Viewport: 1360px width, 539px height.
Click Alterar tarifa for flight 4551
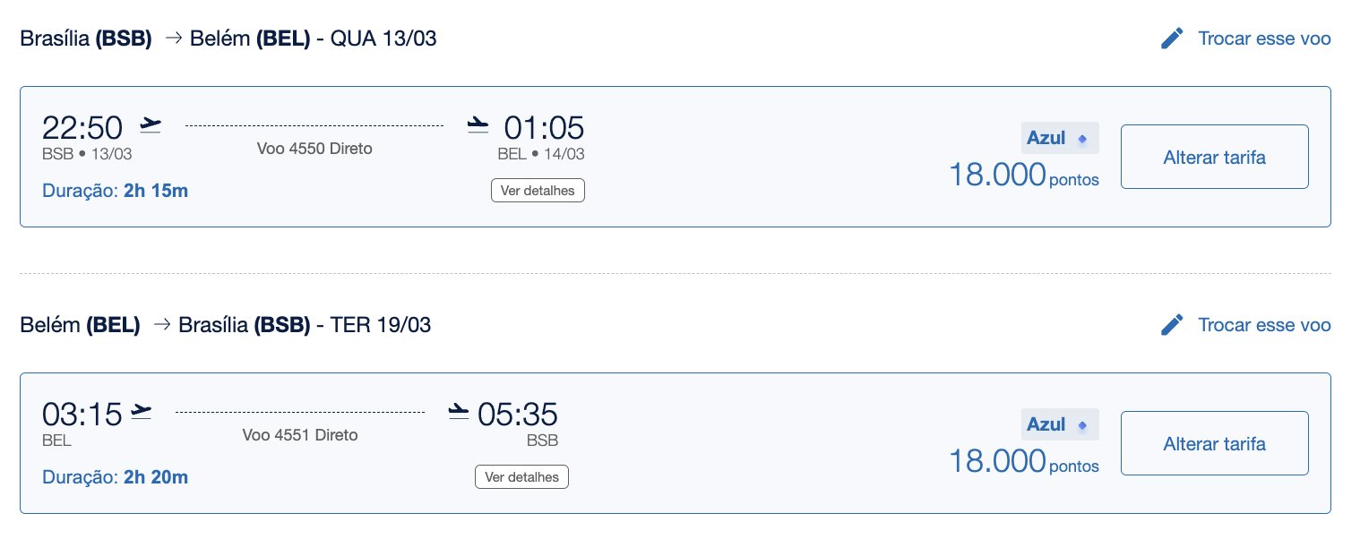1214,443
